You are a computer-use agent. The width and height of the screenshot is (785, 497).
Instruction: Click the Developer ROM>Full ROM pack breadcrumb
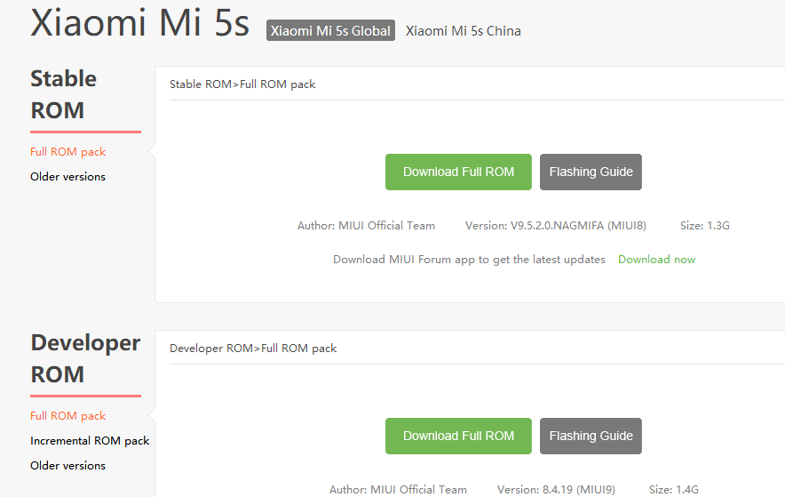coord(253,349)
